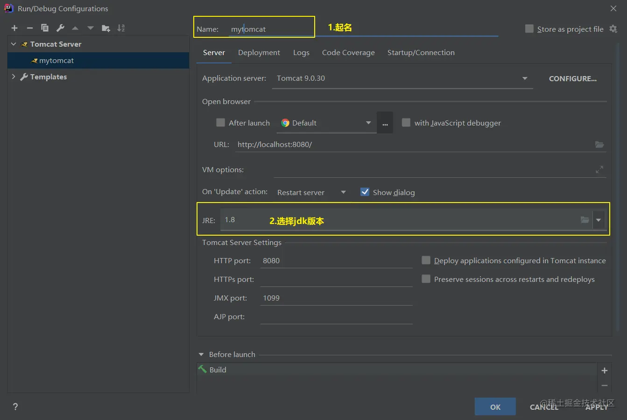Switch to the Server tab
This screenshot has height=420, width=627.
pyautogui.click(x=214, y=53)
